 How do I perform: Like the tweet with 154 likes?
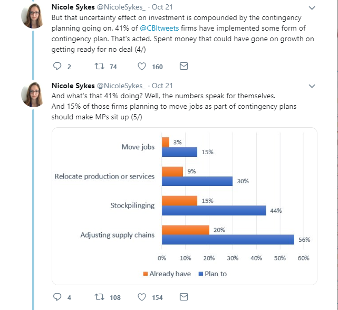[x=142, y=297]
